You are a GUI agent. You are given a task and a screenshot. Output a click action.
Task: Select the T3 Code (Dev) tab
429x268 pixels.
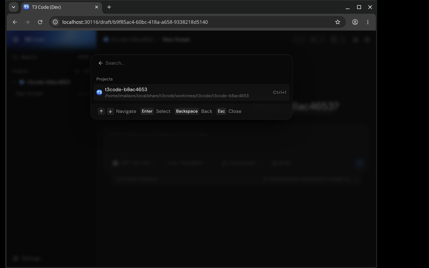(61, 7)
